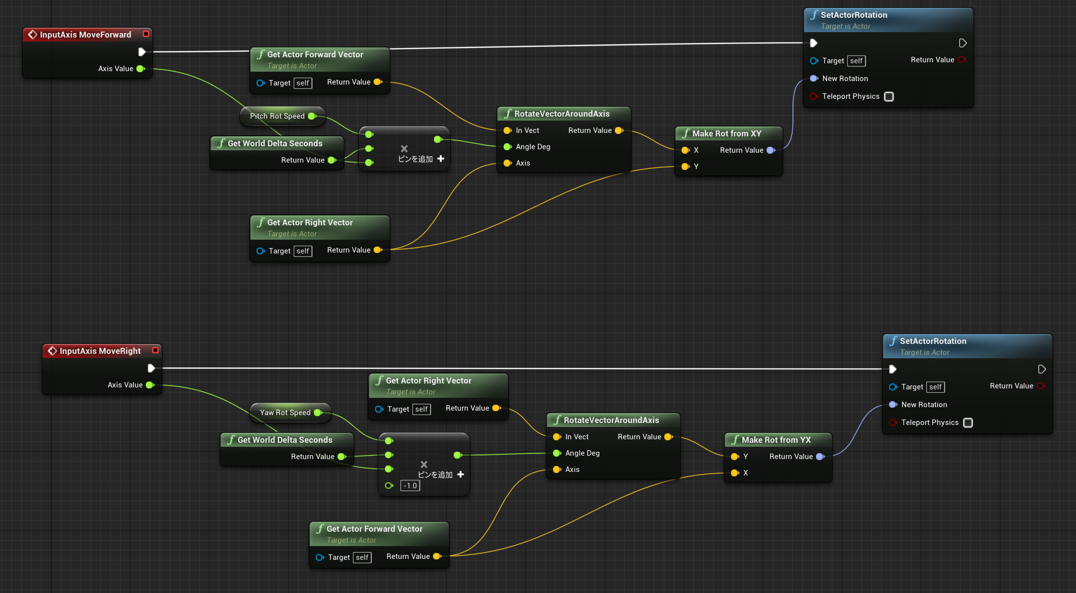This screenshot has width=1076, height=593.
Task: Enable Teleport Physics on bottom SetActorRotation
Action: coord(968,423)
